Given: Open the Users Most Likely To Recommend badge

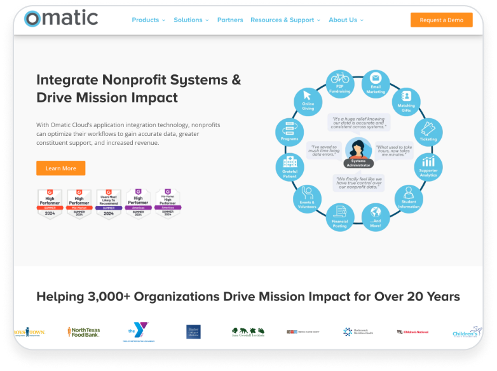Looking at the screenshot, I should [109, 204].
